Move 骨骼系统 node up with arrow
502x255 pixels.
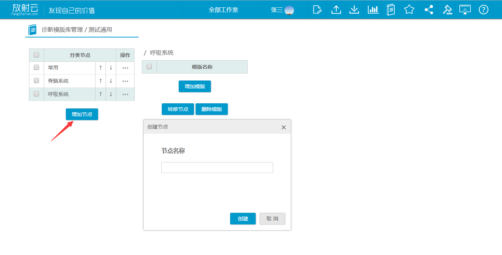point(100,81)
